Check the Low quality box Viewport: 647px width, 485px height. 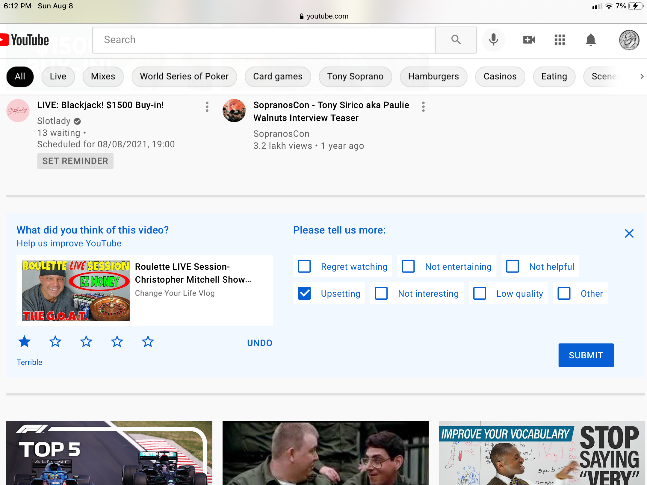(480, 293)
